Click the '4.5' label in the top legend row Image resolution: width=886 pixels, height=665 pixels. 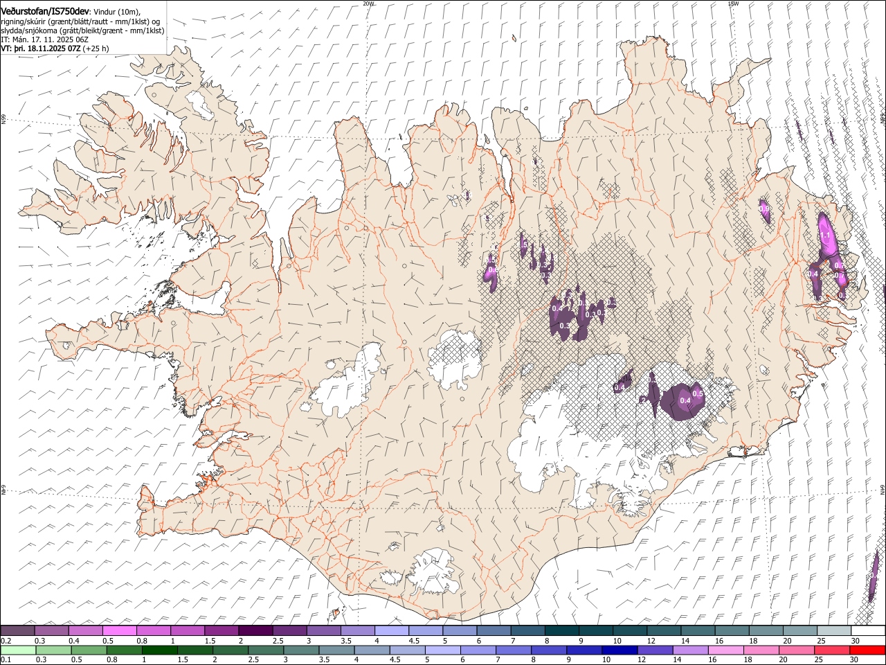(x=415, y=640)
